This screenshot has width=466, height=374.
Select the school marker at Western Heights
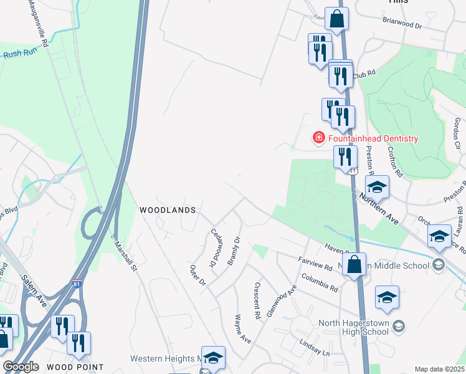click(x=213, y=358)
